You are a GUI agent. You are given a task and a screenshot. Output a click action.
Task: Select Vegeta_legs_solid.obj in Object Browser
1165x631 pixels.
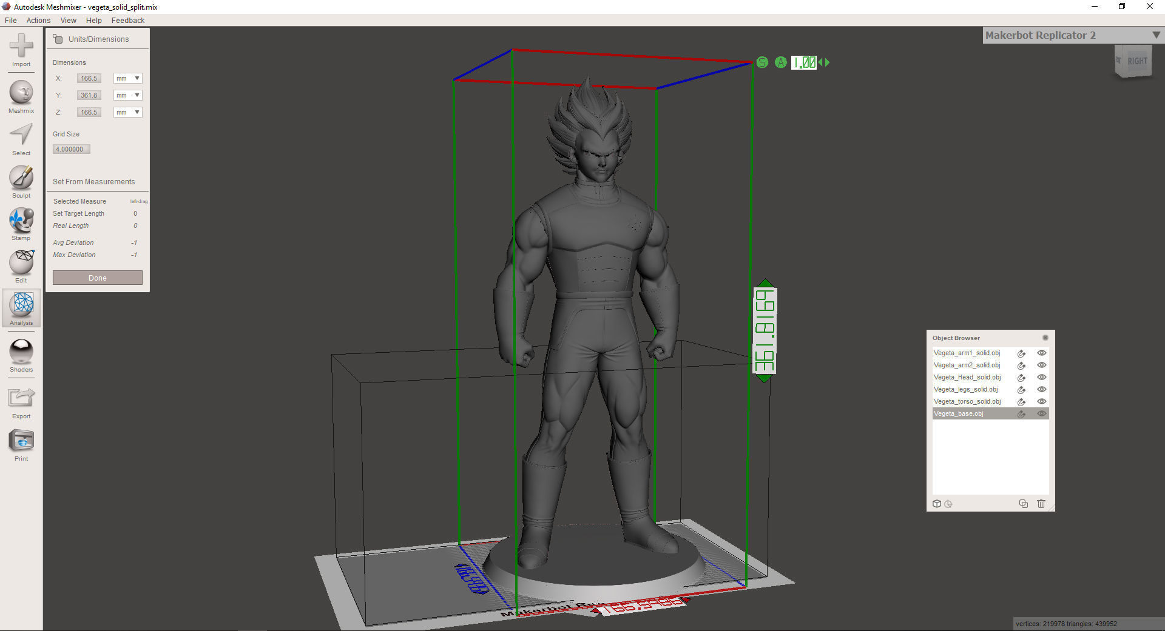coord(966,389)
